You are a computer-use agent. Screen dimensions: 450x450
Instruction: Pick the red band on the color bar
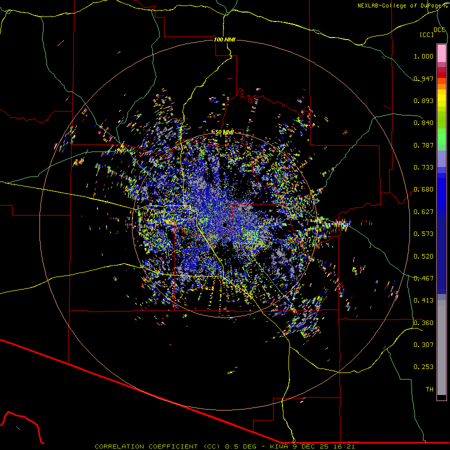[441, 75]
